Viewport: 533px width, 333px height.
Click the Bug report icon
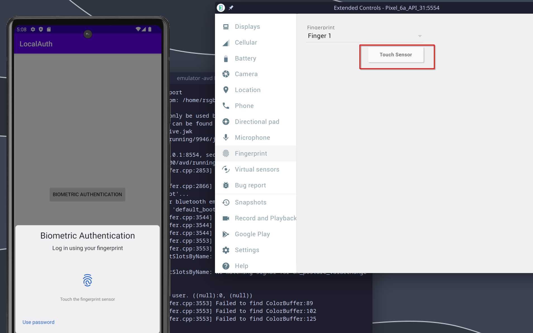226,185
